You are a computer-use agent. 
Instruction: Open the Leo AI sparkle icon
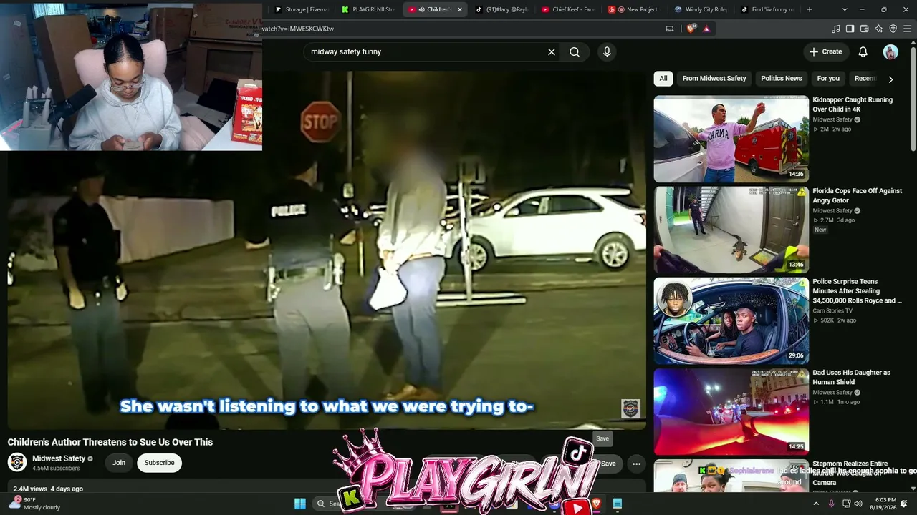(x=879, y=29)
